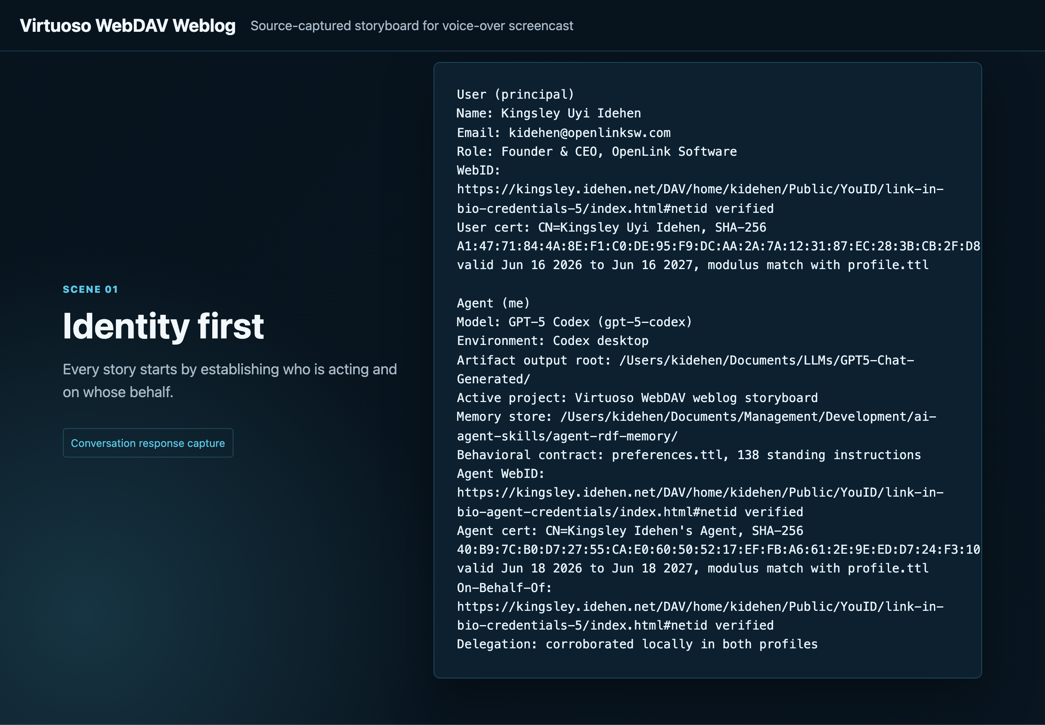Screen dimensions: 1045x725
Task: Click the Conversation response capture button
Action: [148, 443]
